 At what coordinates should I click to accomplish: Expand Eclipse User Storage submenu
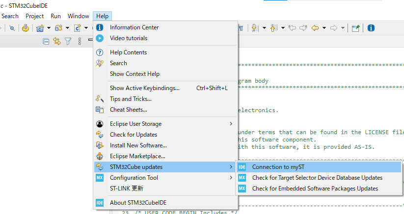tap(165, 124)
